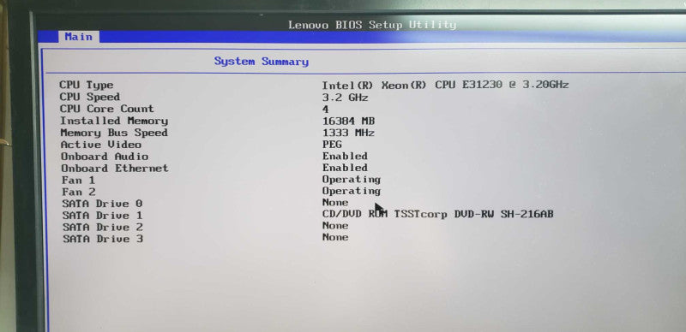Viewport: 686px width, 332px height.
Task: Click None value for SATA Drive 3
Action: coord(335,237)
